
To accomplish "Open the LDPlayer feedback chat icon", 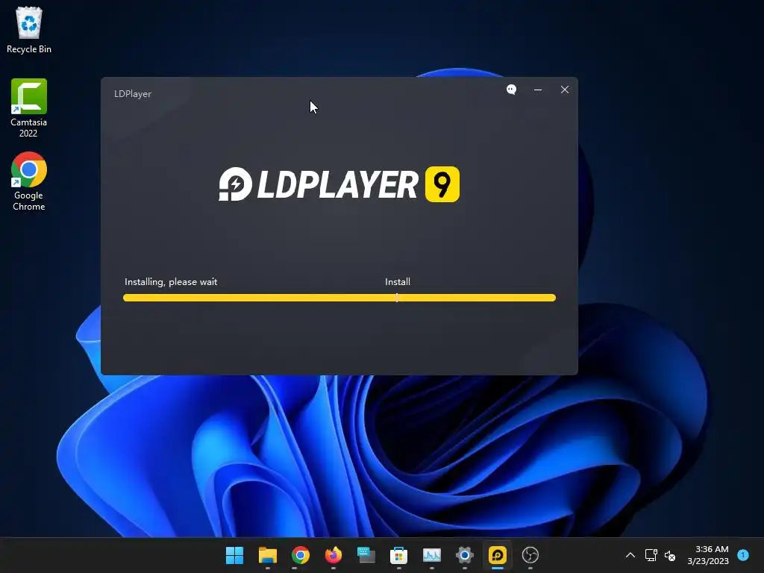I will 511,90.
